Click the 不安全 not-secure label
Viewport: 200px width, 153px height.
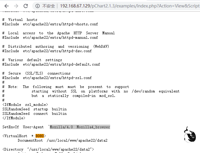(x=48, y=6)
